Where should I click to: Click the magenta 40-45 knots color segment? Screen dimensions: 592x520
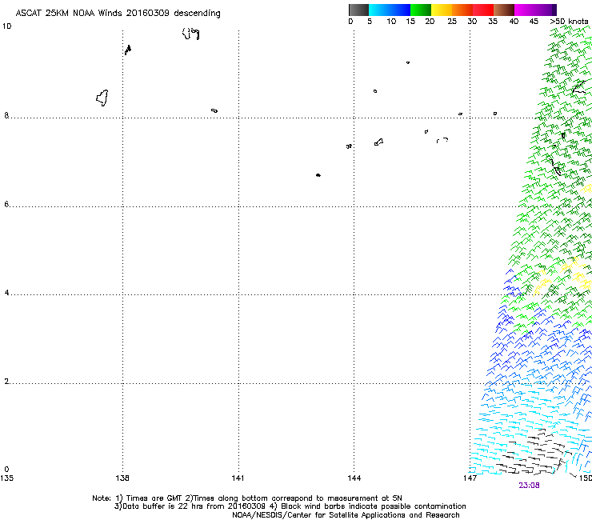[x=525, y=10]
